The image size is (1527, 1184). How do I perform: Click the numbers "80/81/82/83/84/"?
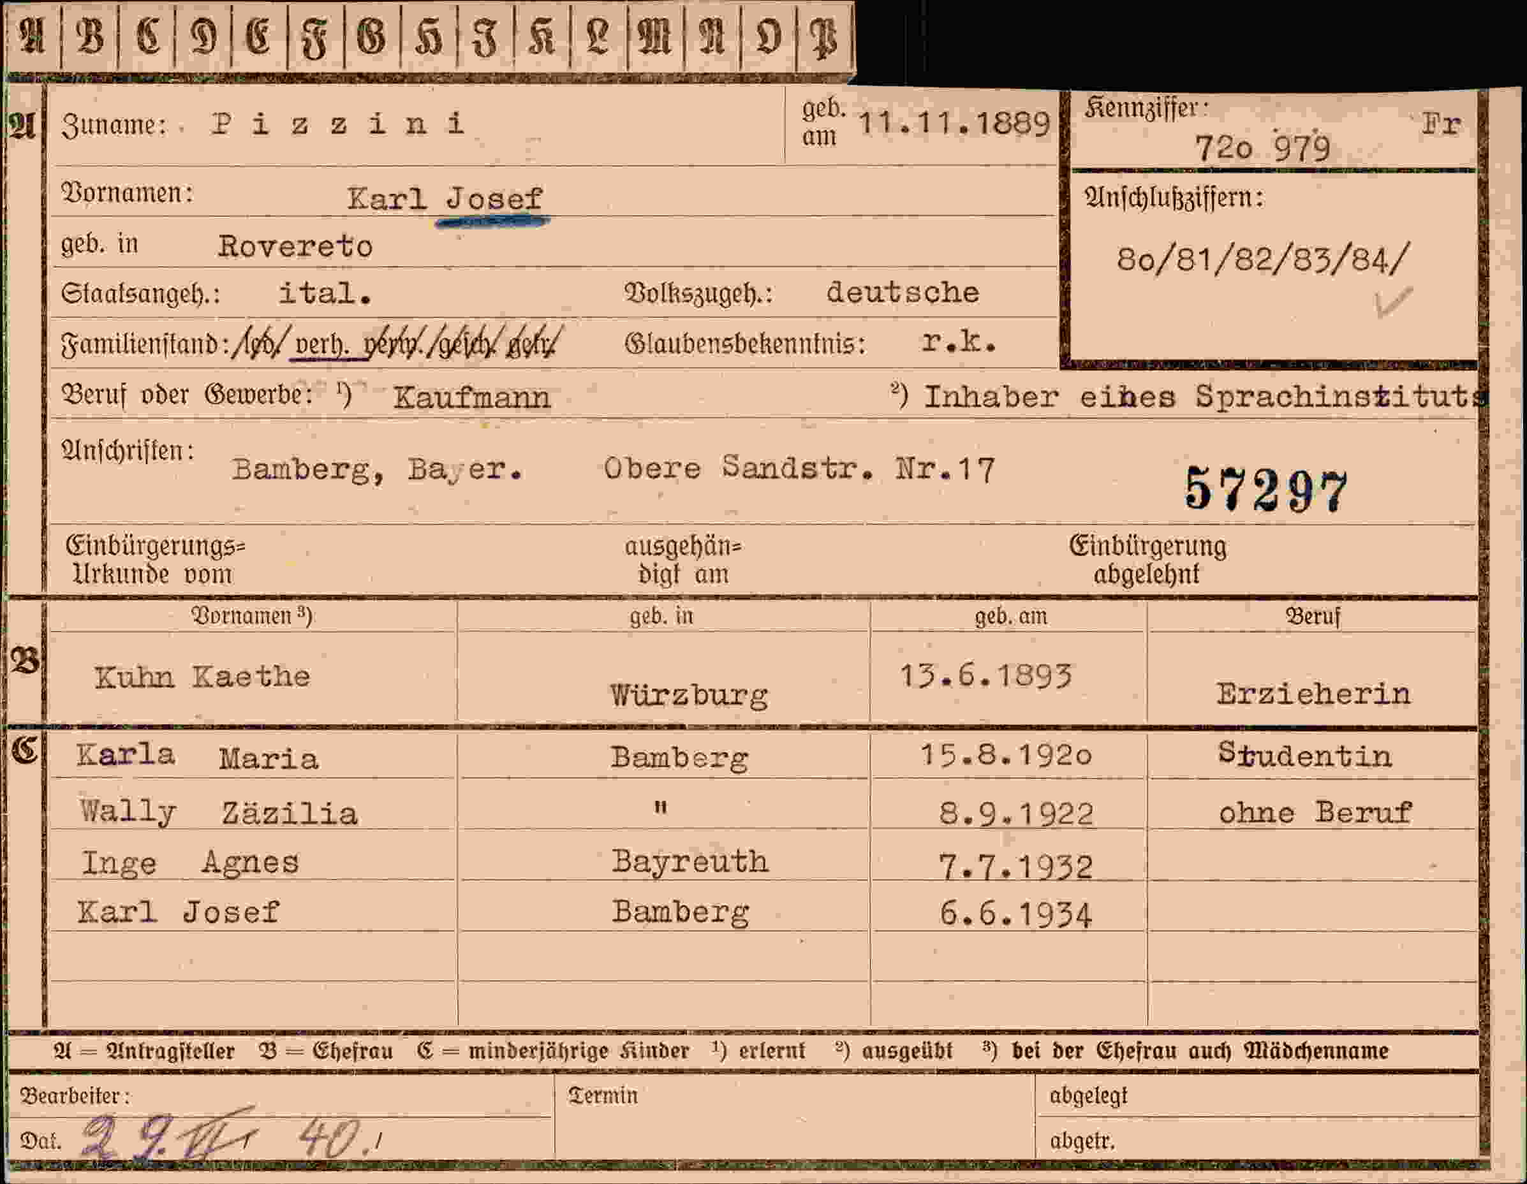[x=1264, y=259]
